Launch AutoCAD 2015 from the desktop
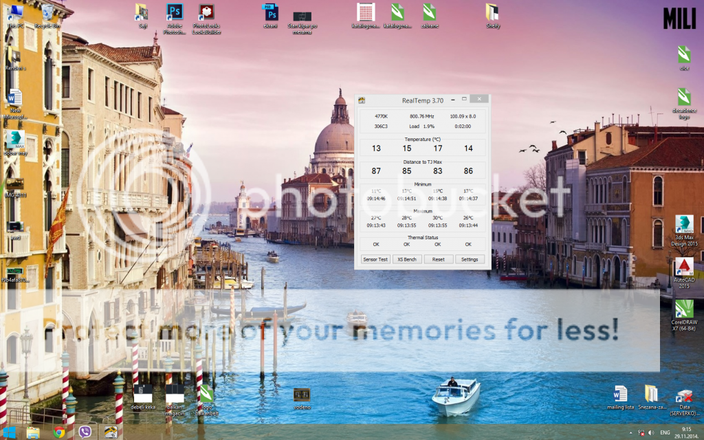 point(684,267)
